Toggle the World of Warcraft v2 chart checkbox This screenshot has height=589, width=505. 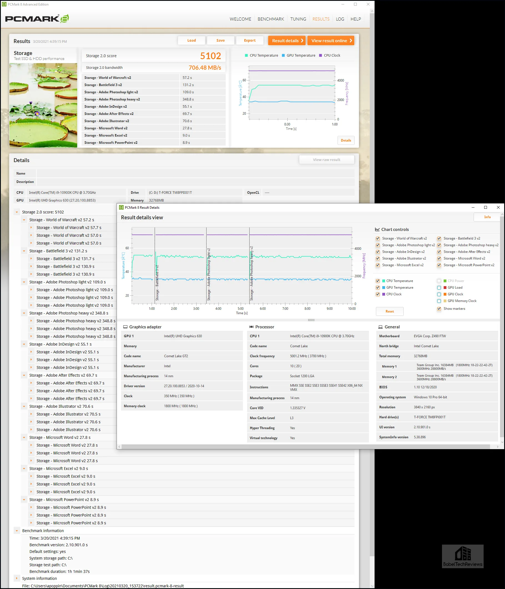[x=378, y=238]
